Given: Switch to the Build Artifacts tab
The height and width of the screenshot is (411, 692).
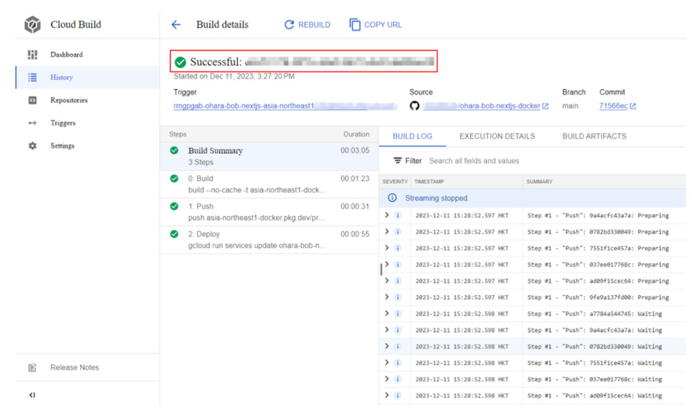Looking at the screenshot, I should point(594,136).
